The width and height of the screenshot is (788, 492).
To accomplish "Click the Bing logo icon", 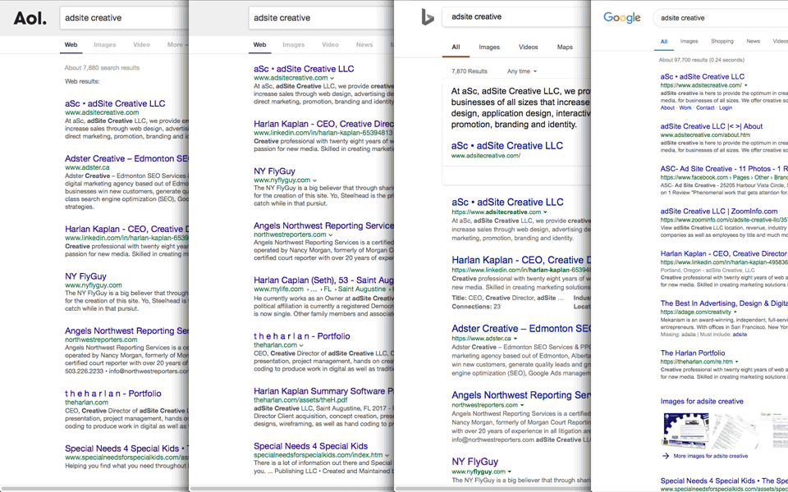I will click(427, 17).
